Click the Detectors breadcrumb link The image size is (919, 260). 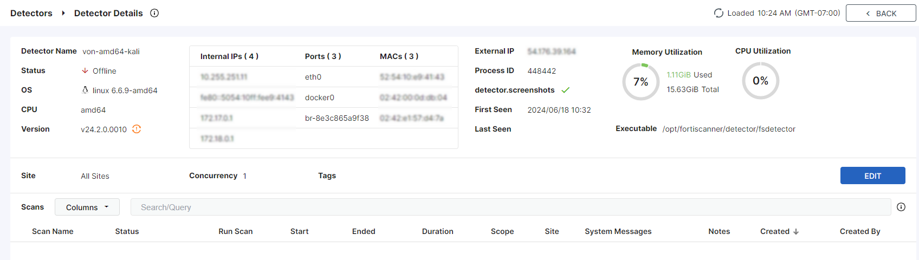(31, 13)
